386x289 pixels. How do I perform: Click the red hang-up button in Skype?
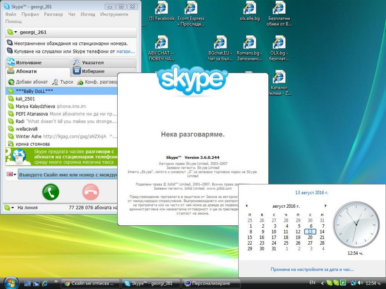tap(90, 192)
